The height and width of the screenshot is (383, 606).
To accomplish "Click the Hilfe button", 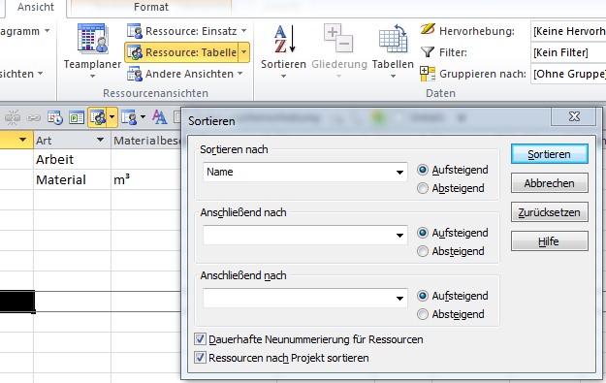I will point(549,241).
